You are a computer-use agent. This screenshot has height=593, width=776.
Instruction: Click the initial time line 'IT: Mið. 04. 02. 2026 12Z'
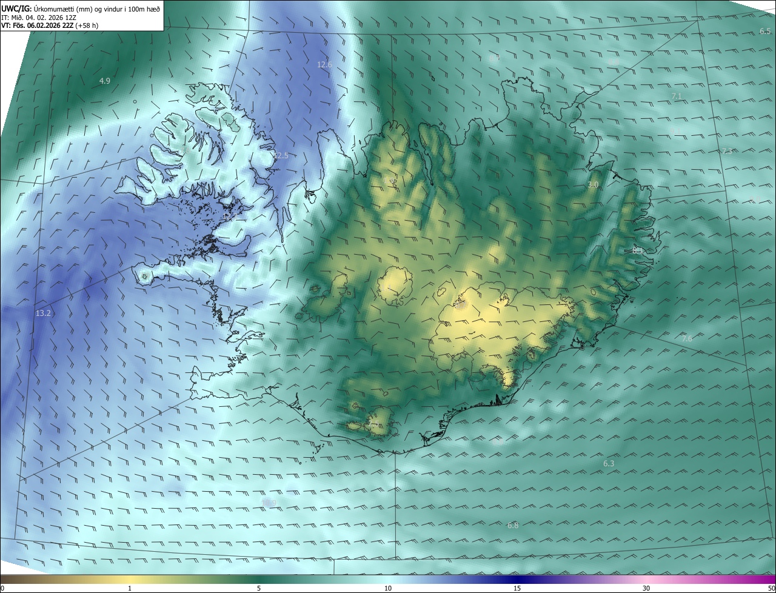[x=40, y=17]
